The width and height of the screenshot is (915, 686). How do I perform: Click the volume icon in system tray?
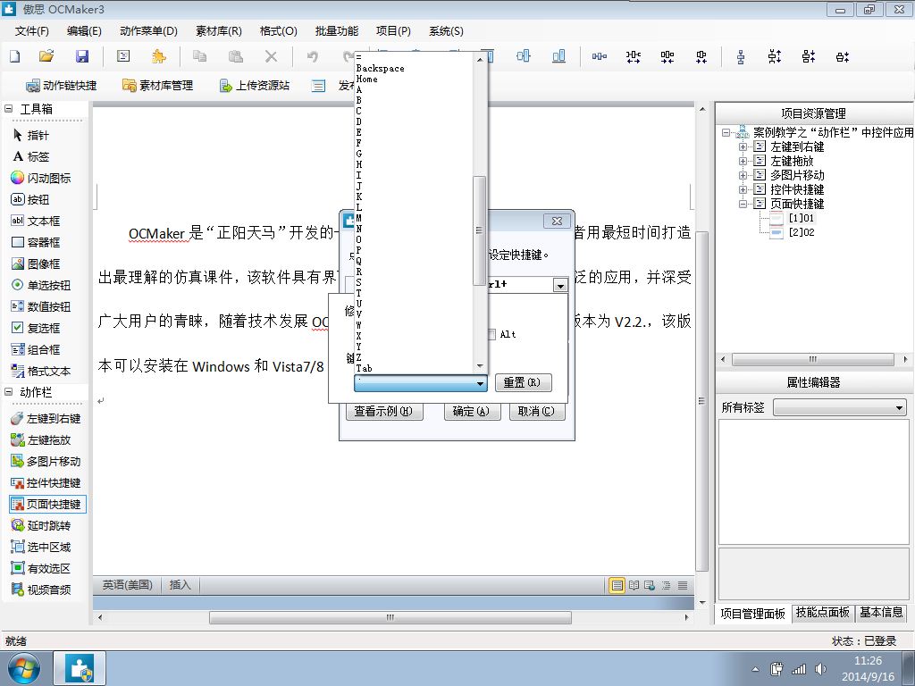tap(820, 669)
